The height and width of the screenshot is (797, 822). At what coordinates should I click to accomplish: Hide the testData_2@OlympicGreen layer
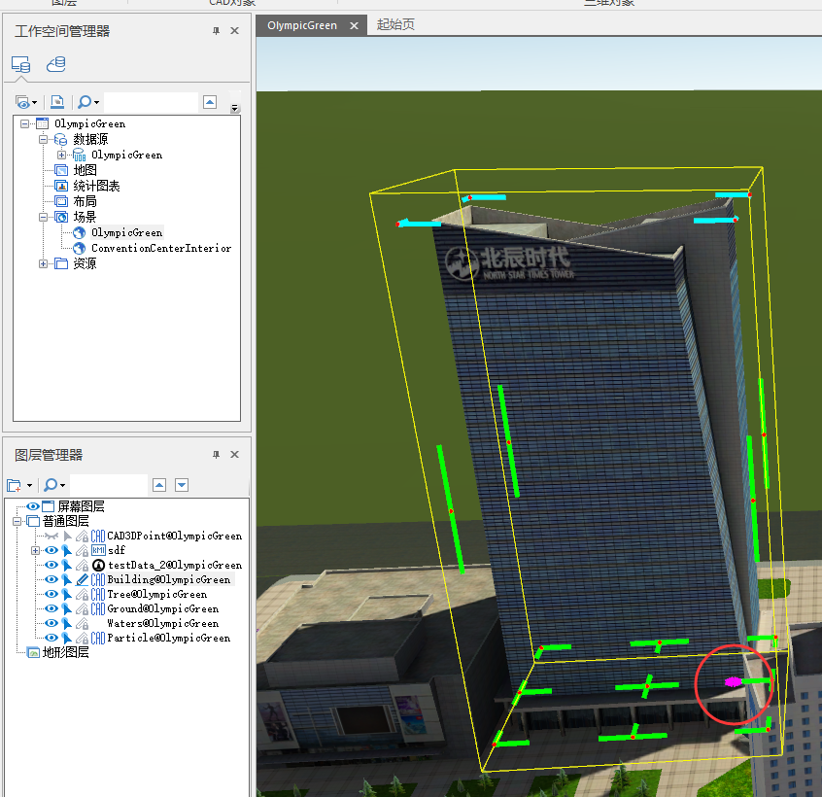tap(51, 566)
